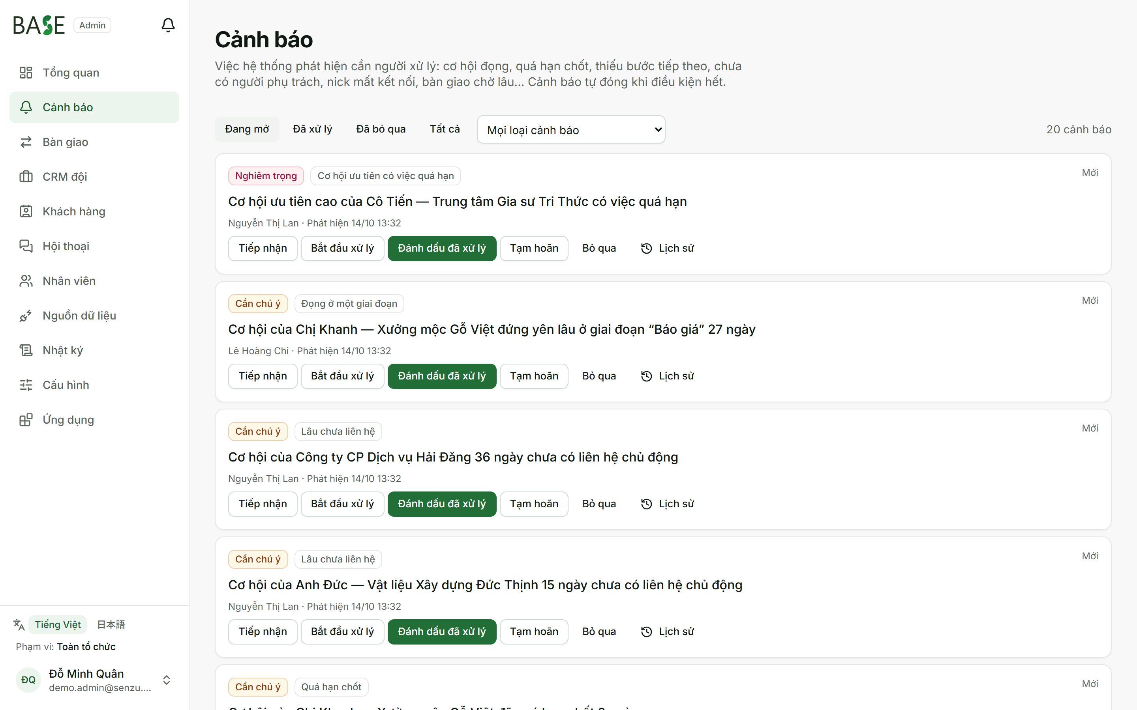Click Bỏ qua on Chị Khanh alert
The image size is (1137, 710).
point(599,376)
